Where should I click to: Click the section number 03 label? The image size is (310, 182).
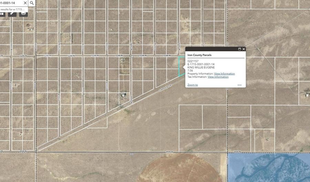pyautogui.click(x=132, y=154)
